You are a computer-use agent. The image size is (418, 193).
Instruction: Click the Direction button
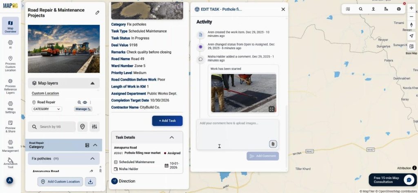pos(123,181)
